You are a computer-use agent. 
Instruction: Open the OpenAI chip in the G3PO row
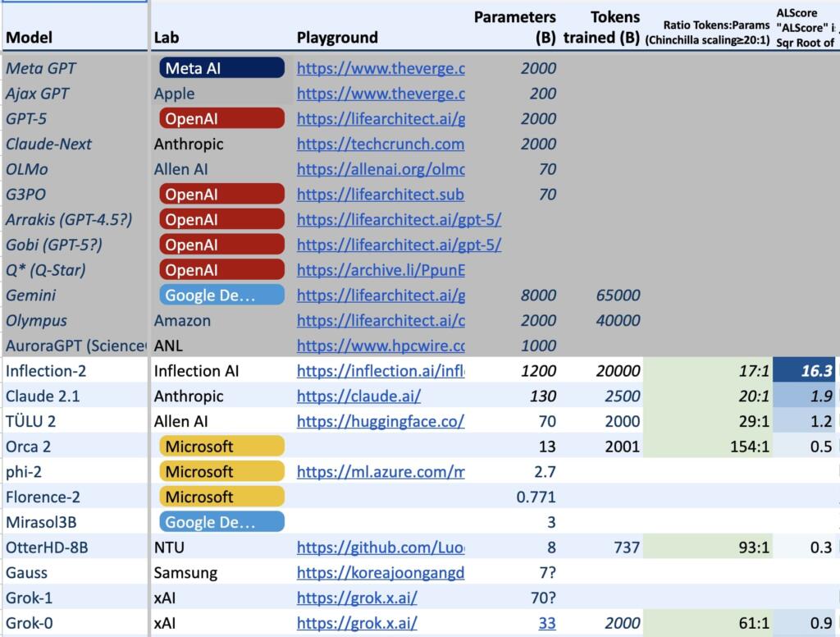point(221,195)
